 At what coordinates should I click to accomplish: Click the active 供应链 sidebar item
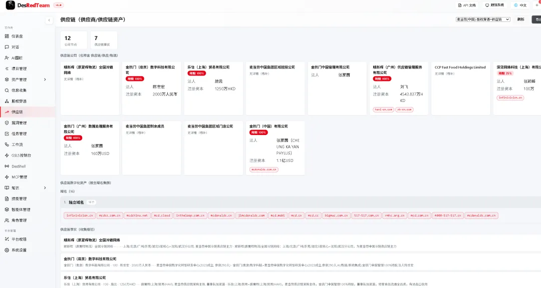28,112
